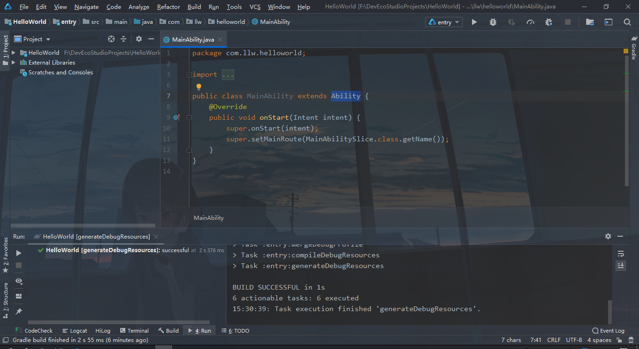Open the CRLF line separator selector
639x349 pixels.
[554, 340]
